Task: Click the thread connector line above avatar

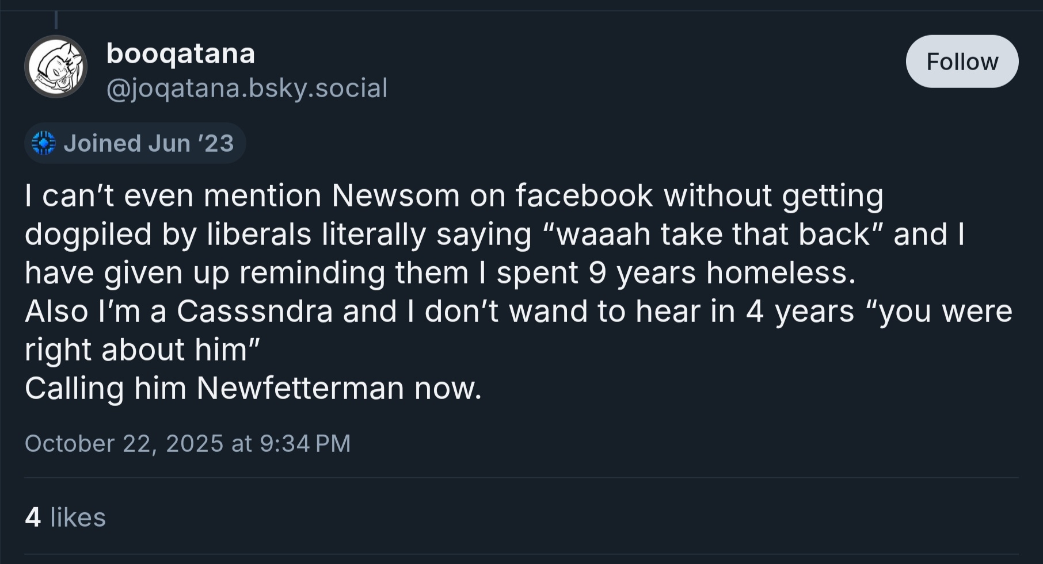Action: [56, 20]
